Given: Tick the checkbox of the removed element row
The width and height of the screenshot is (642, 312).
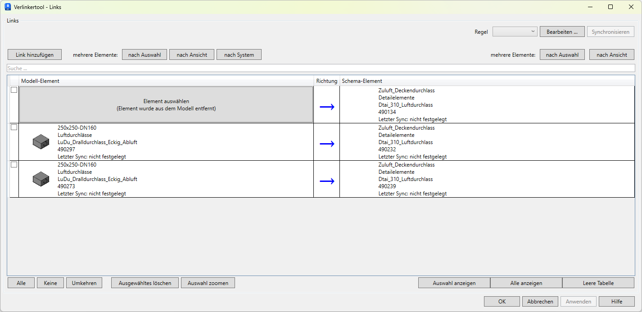Looking at the screenshot, I should [x=14, y=90].
